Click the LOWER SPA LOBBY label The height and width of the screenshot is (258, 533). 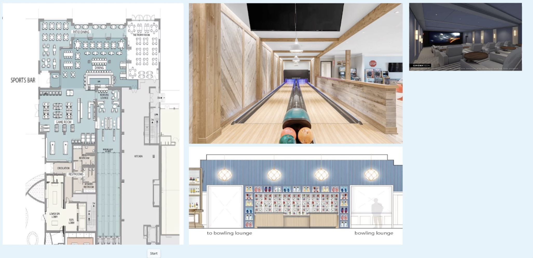[x=55, y=215]
